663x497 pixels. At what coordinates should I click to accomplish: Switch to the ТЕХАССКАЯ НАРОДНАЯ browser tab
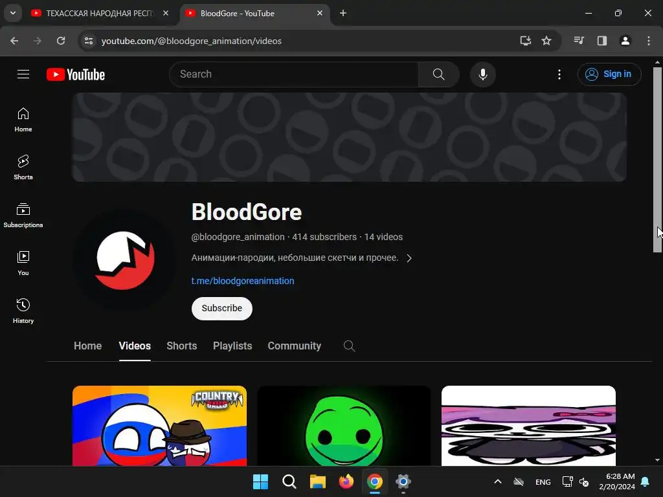pyautogui.click(x=100, y=14)
